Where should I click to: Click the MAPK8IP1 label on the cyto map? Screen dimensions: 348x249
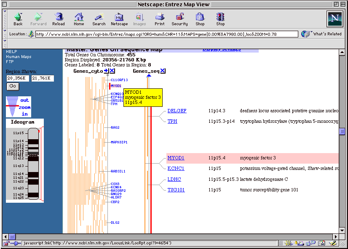coord(119,142)
